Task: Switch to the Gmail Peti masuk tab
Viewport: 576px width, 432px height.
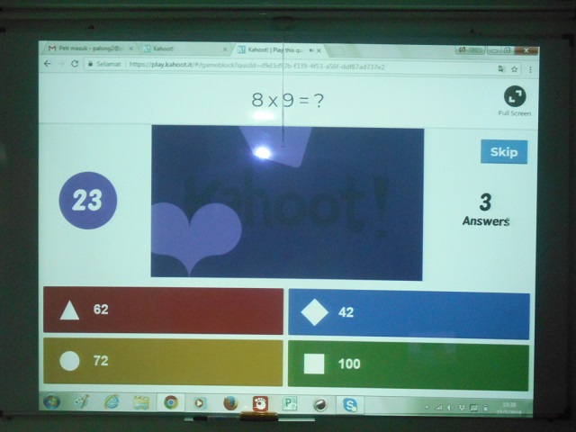Action: 87,49
